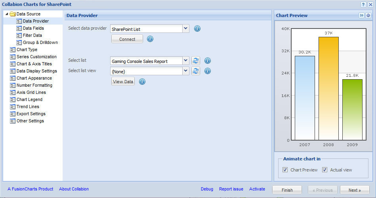This screenshot has height=198, width=376.
Task: Click the Data Source folder icon
Action: coord(12,14)
